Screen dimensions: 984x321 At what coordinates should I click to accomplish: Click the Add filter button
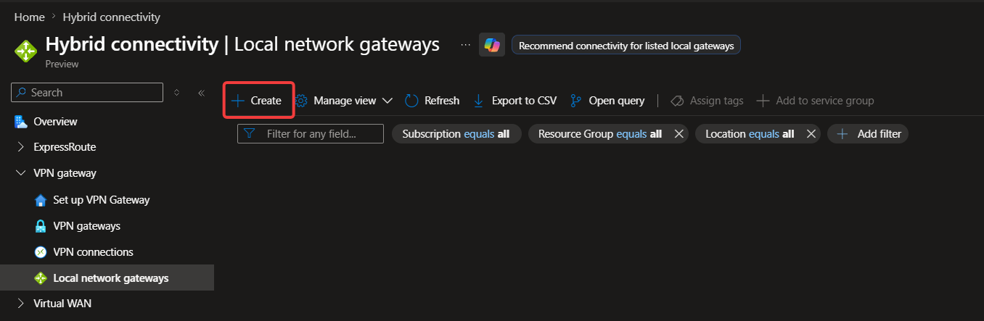pyautogui.click(x=868, y=133)
